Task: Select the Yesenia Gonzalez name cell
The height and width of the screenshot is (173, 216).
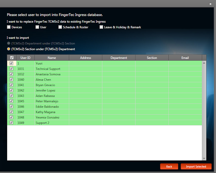Action: (52, 117)
